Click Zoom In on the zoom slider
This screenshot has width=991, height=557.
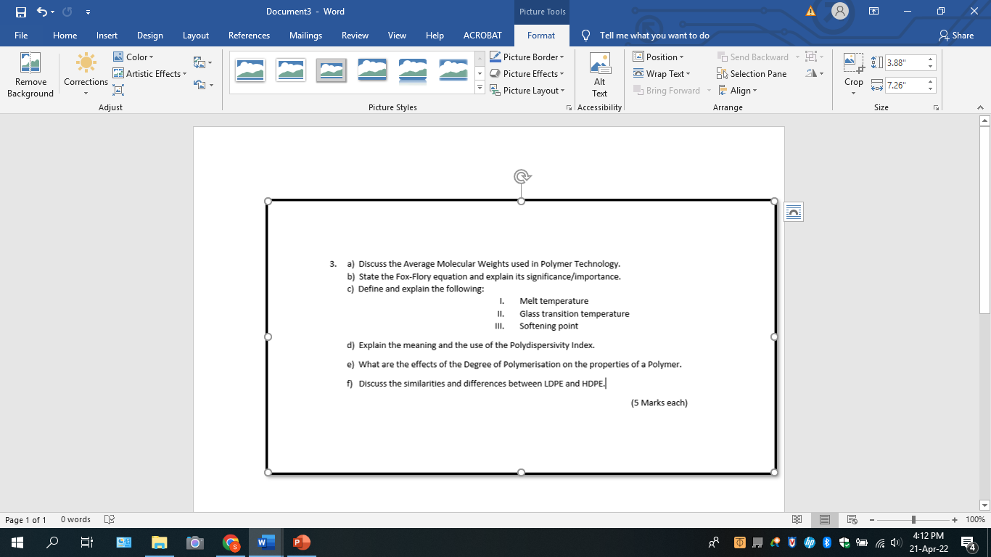click(x=953, y=519)
